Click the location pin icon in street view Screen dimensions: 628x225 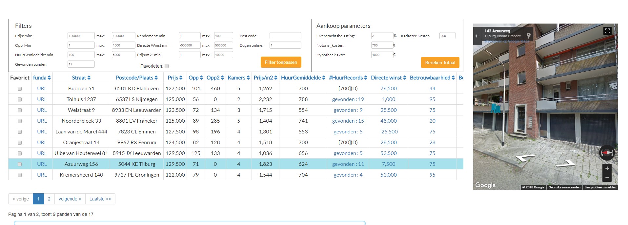(x=528, y=36)
